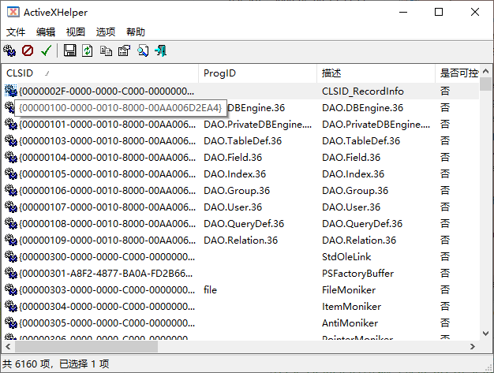Click the red disable circle toolbar icon
Image resolution: width=494 pixels, height=373 pixels.
tap(28, 51)
